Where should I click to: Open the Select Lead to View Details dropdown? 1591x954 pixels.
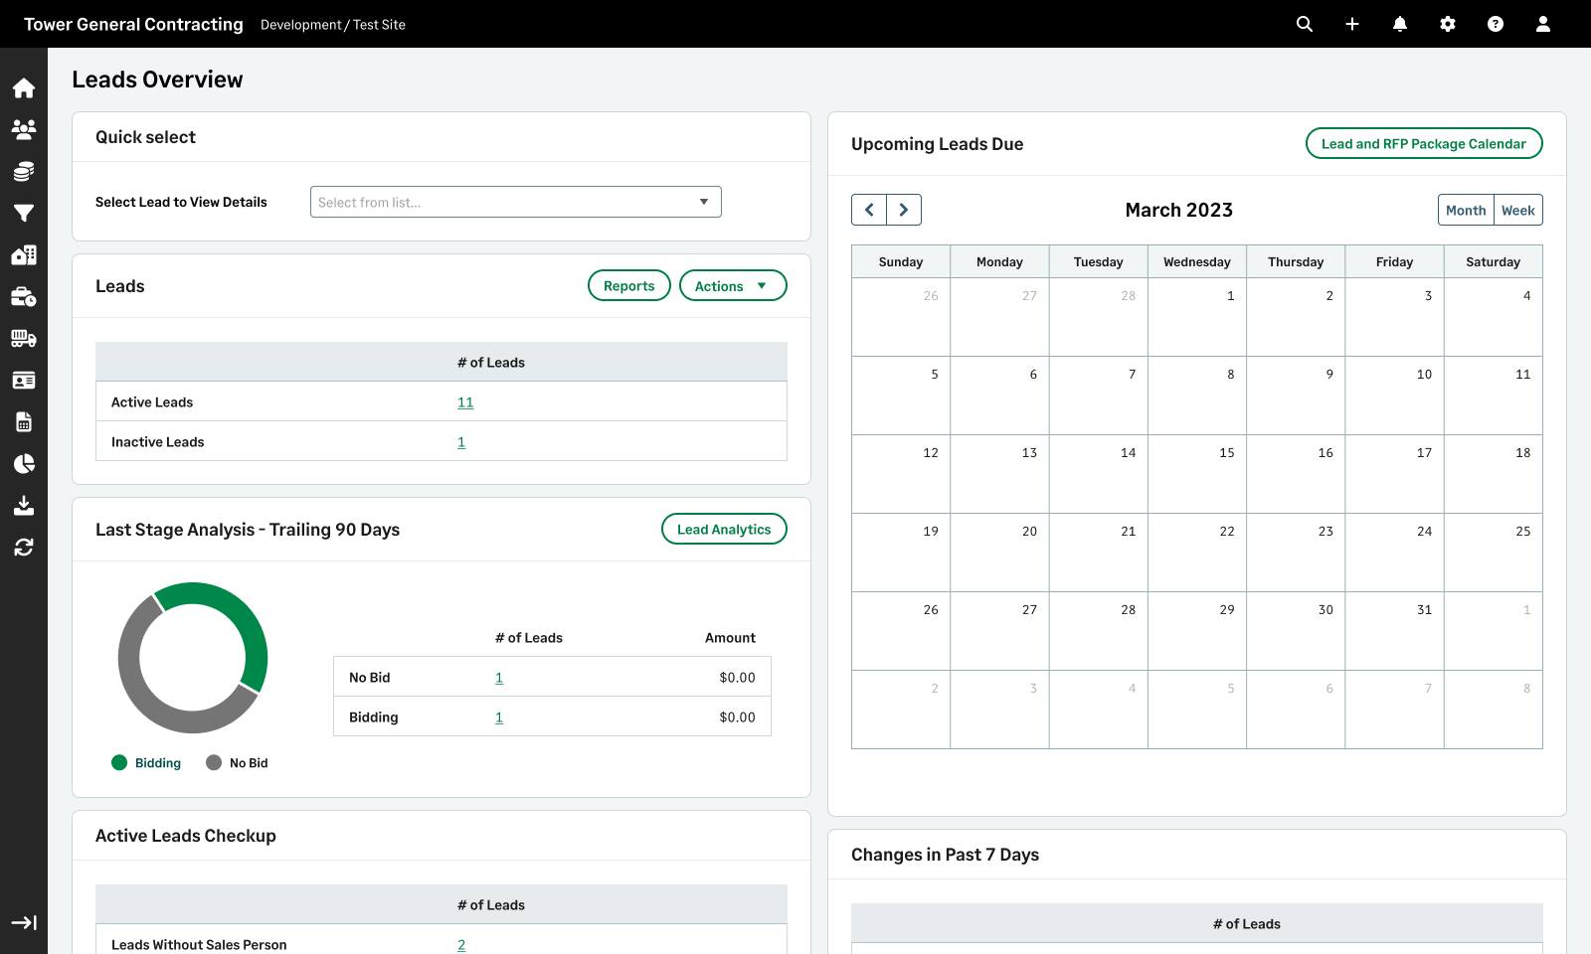pyautogui.click(x=515, y=202)
